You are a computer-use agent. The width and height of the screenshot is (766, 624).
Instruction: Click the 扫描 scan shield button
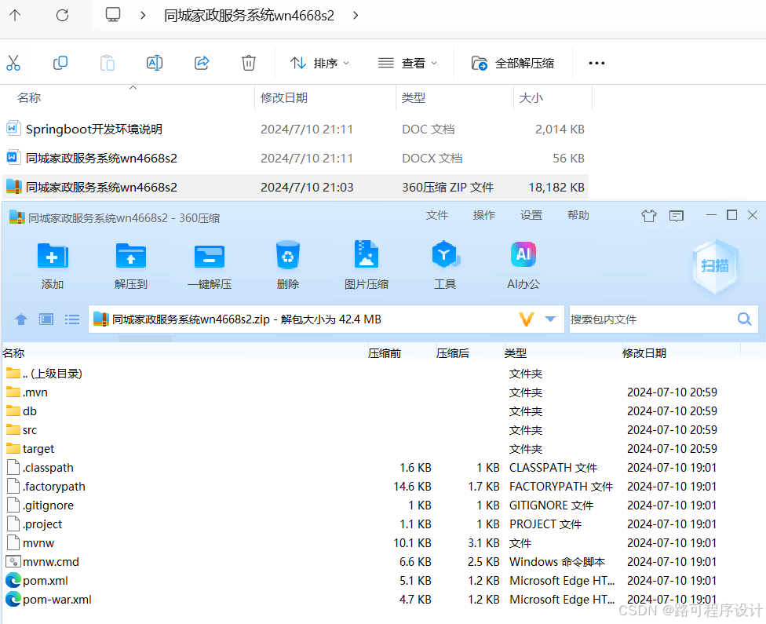pyautogui.click(x=715, y=266)
